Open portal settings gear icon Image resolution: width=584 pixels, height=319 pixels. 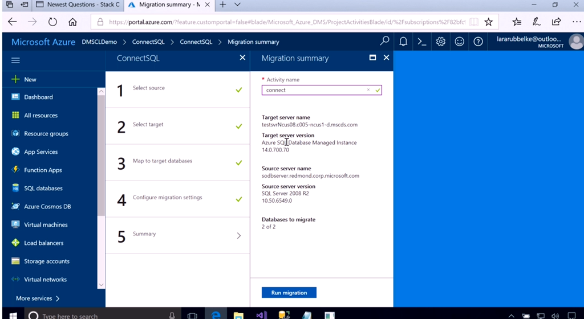(x=441, y=42)
